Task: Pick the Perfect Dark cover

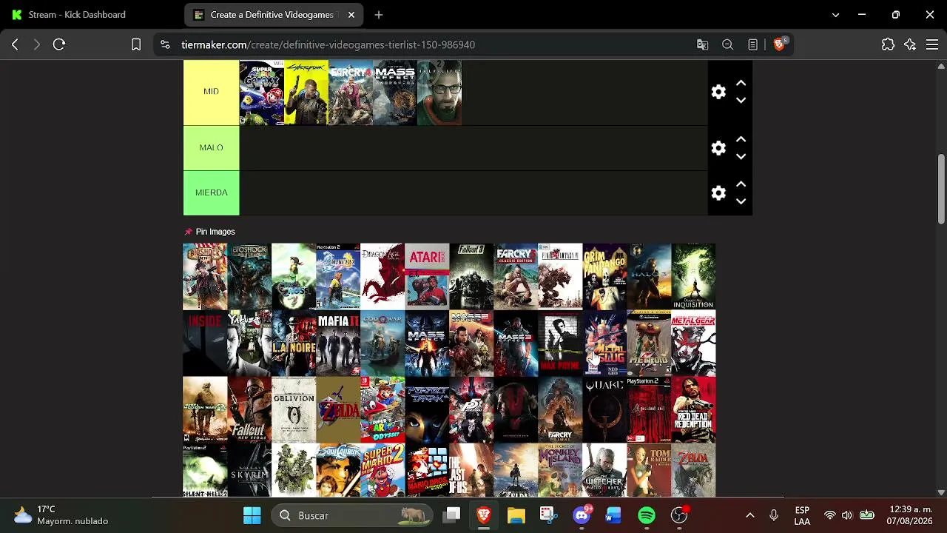Action: (427, 409)
